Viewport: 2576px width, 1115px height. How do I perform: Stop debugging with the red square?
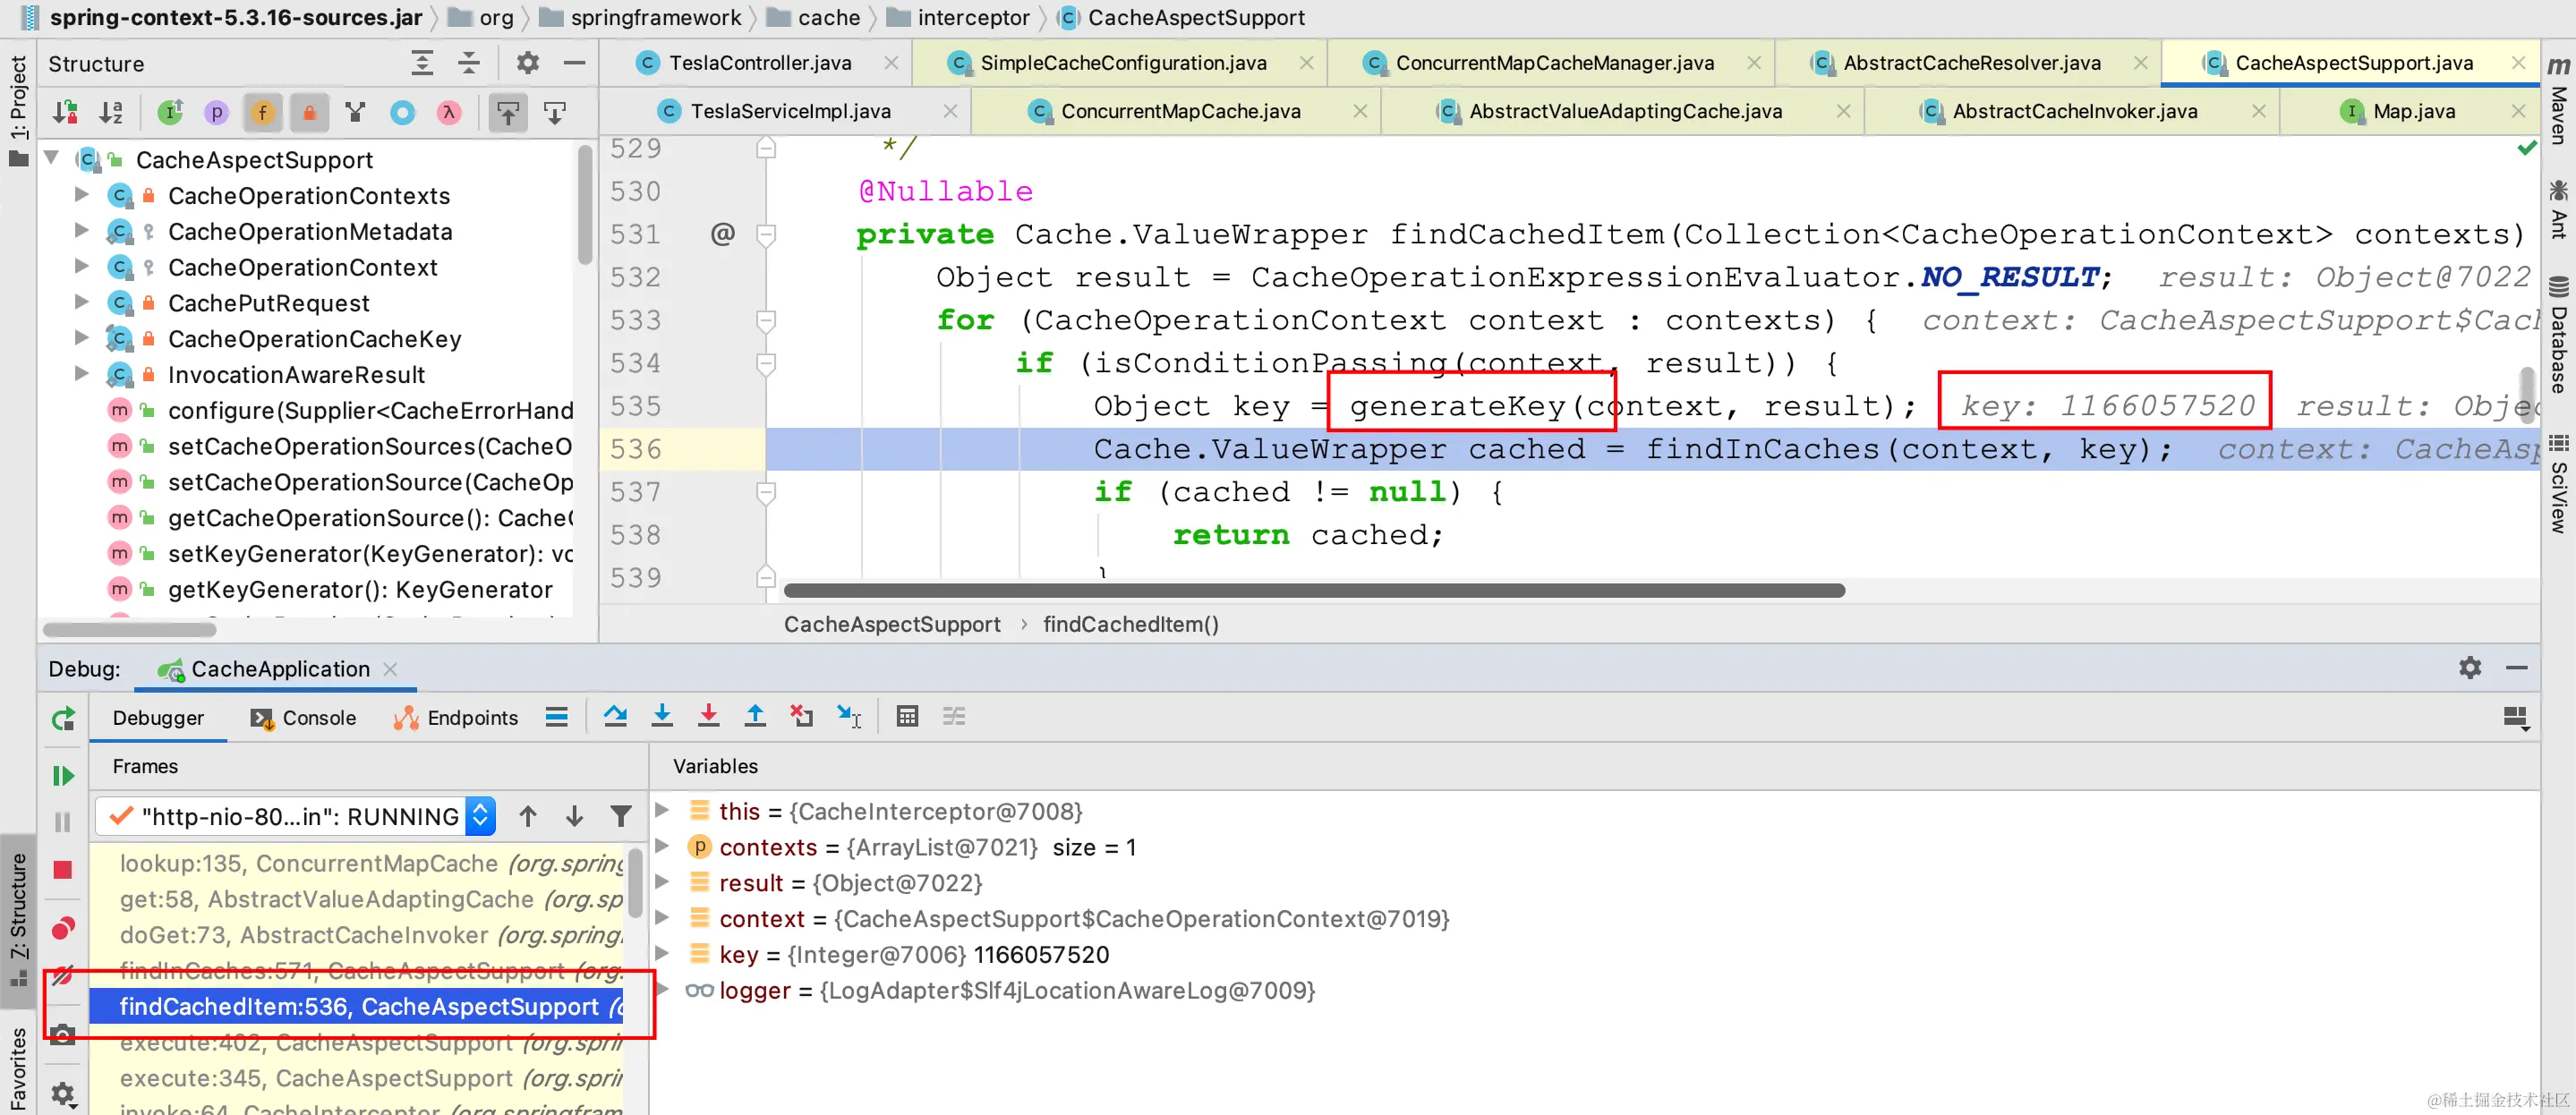click(63, 870)
